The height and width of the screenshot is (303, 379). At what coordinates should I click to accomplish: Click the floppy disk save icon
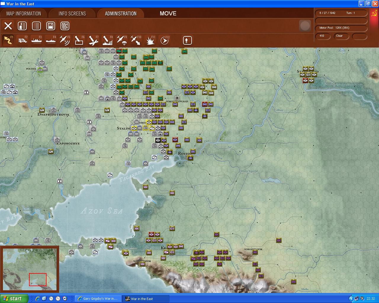click(x=51, y=26)
